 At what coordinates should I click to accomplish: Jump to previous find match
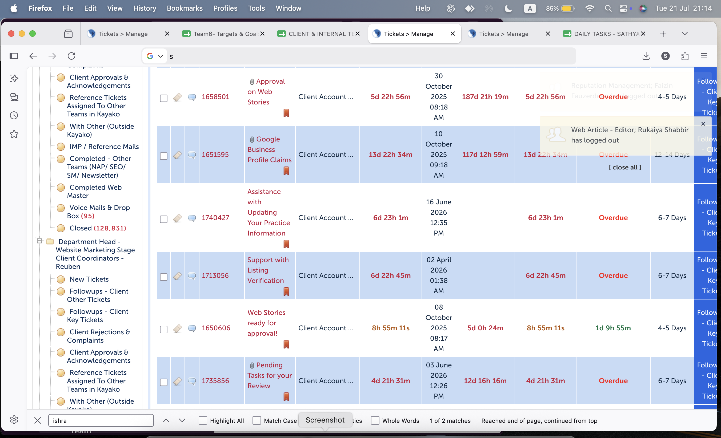(166, 420)
